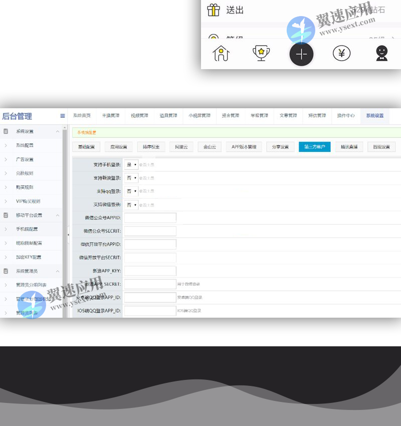Screen dimensions: 401x426
Task: Switch to the 视频管理 tab
Action: [139, 115]
